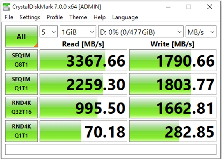
Task: Click the 1662.81 write result
Action: pyautogui.click(x=173, y=107)
